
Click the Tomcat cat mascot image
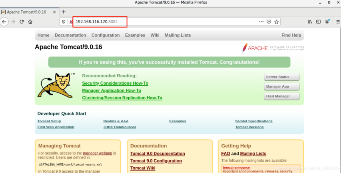click(x=56, y=85)
